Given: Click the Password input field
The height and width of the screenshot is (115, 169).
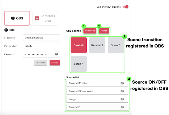Looking at the screenshot, I should 41,54.
